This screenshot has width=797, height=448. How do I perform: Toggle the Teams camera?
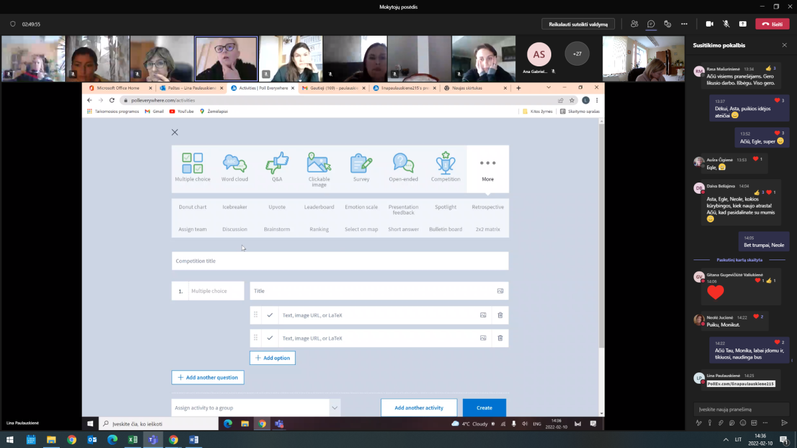(x=709, y=24)
